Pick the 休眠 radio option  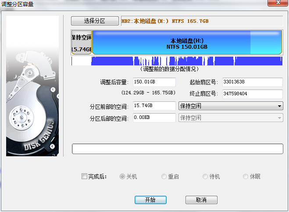pos(246,176)
